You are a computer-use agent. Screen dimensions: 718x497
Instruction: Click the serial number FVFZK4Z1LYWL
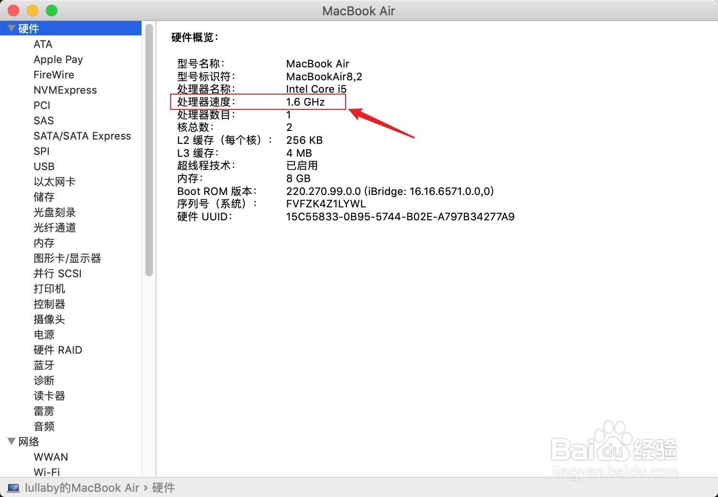(x=326, y=204)
